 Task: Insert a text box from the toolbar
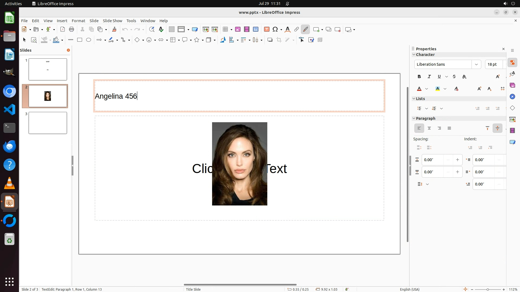tap(266, 29)
